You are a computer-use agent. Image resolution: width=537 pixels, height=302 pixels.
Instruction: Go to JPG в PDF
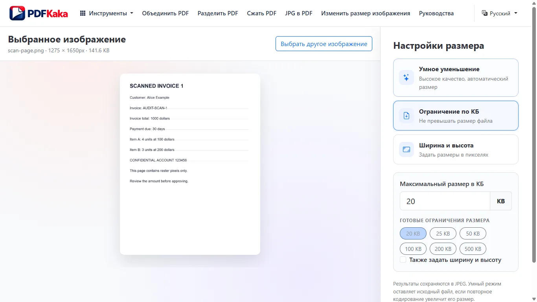[299, 13]
